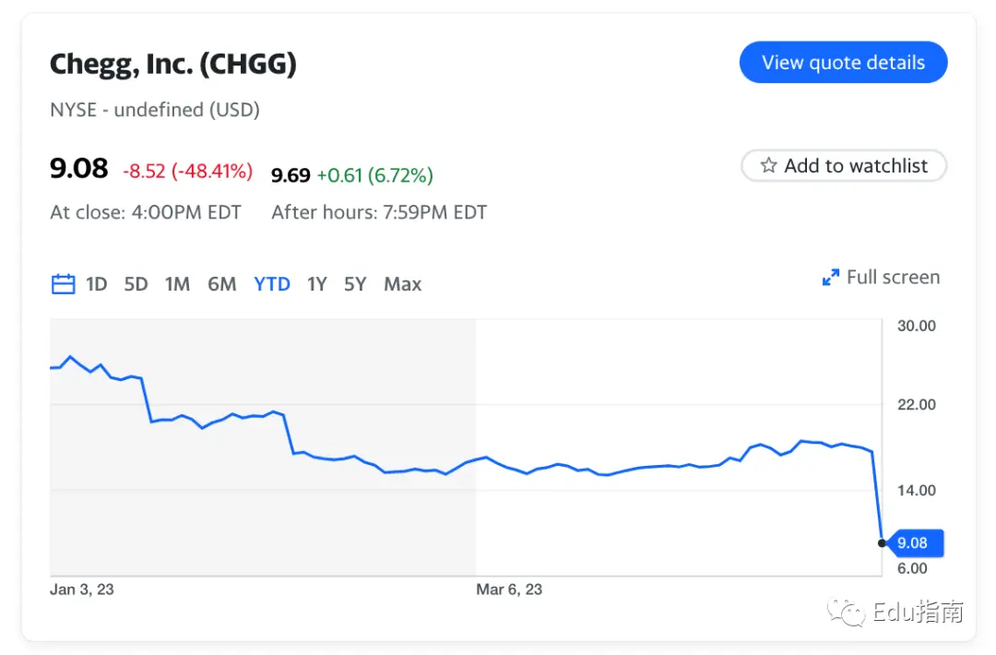Switch chart to 5D range
996x655 pixels.
[x=136, y=284]
